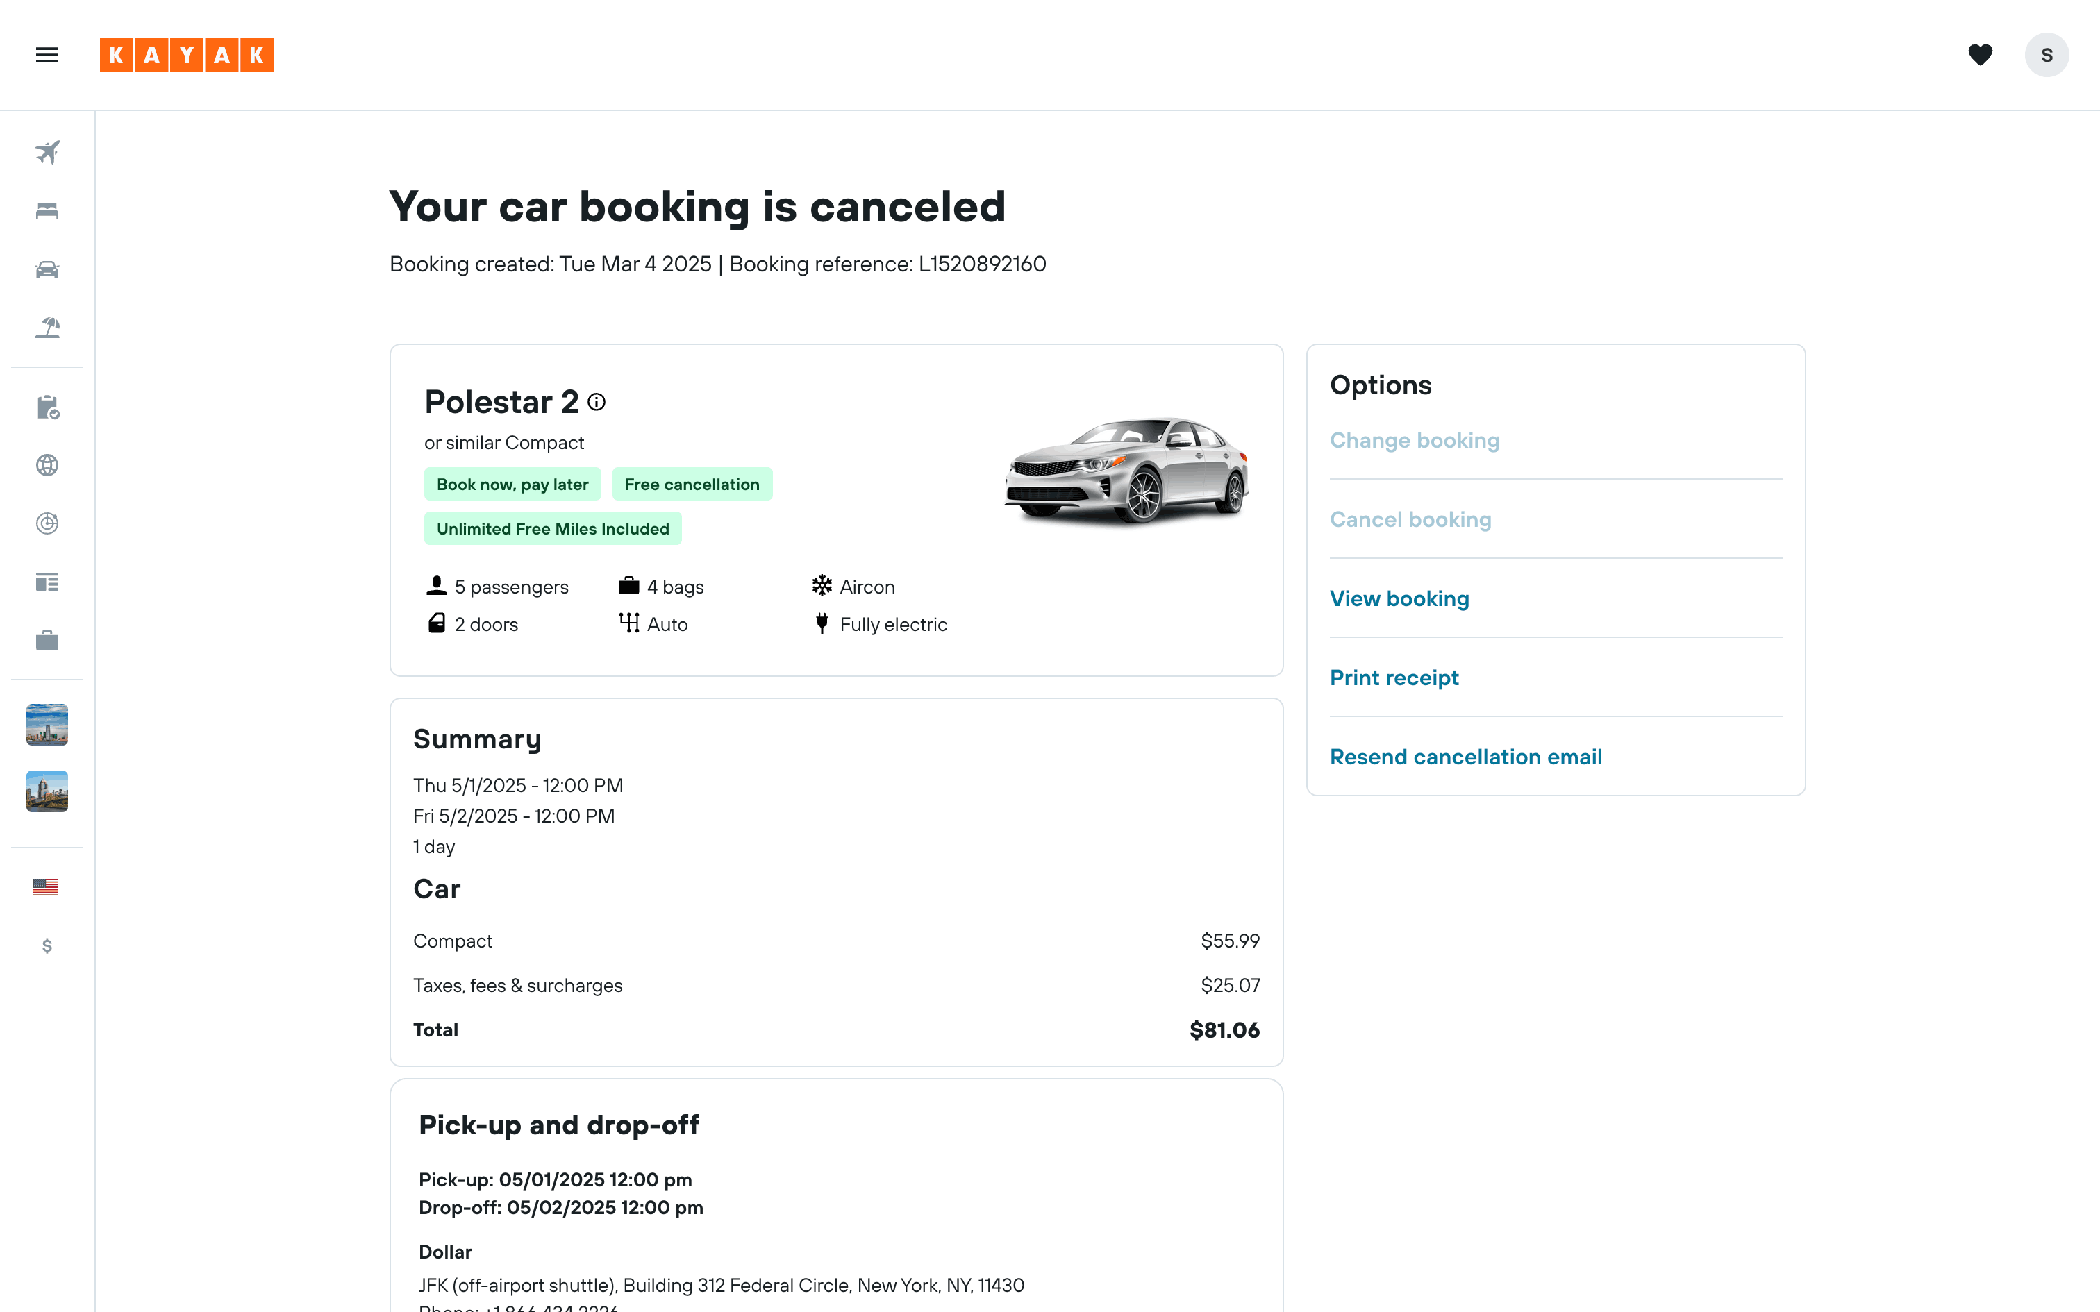Click the Change booking option
This screenshot has width=2100, height=1312.
tap(1415, 441)
